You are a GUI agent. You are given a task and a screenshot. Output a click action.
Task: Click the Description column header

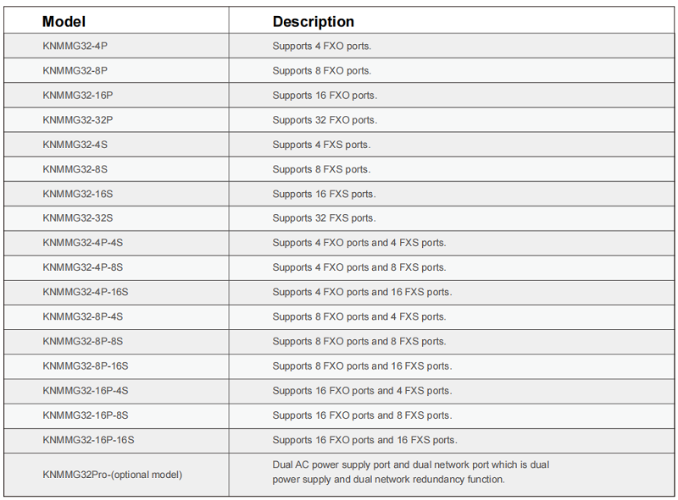(x=313, y=22)
